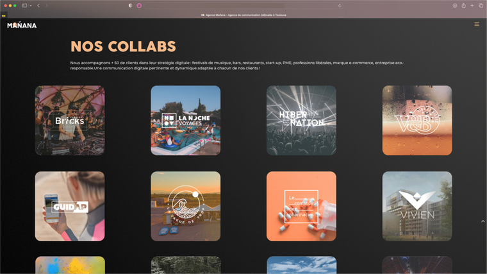The image size is (487, 274).
Task: Open the La Noche Voyages card
Action: (x=186, y=121)
